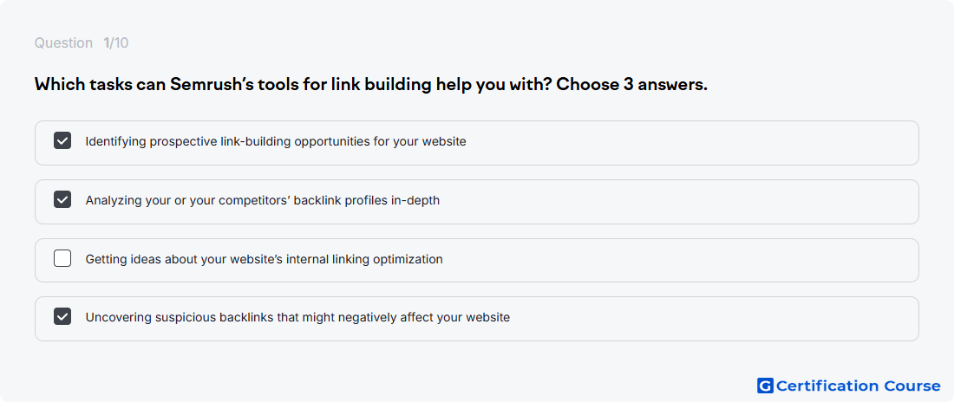This screenshot has width=954, height=402.
Task: Select the 'Getting ideas about your website's' answer text
Action: click(264, 259)
